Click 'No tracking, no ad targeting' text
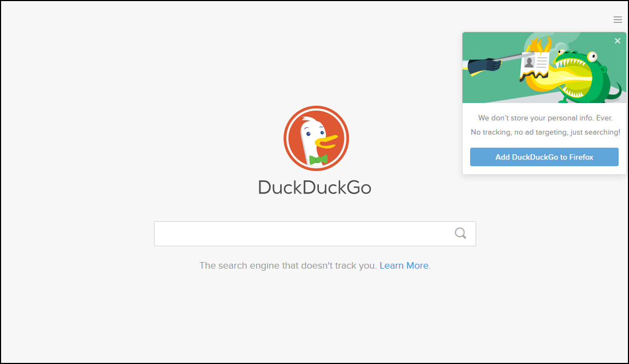 (519, 132)
